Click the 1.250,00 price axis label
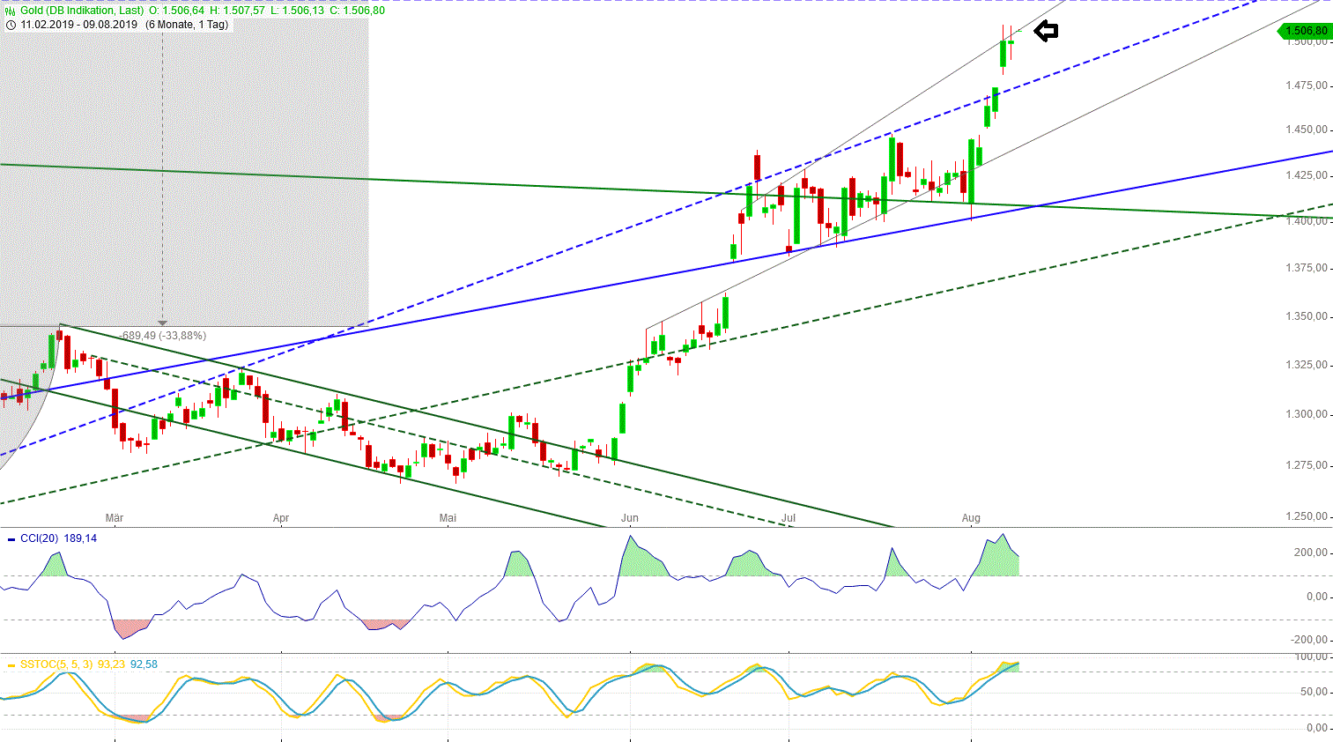 pos(1307,516)
